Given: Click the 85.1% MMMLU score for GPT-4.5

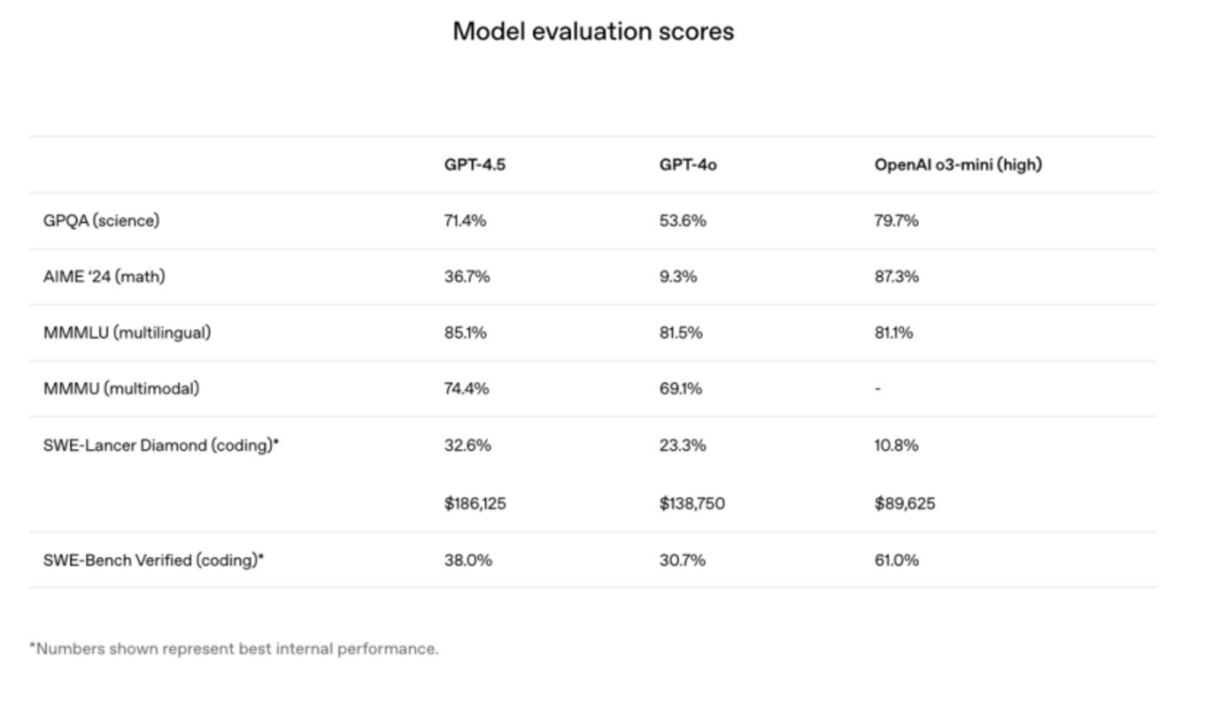Looking at the screenshot, I should (465, 332).
